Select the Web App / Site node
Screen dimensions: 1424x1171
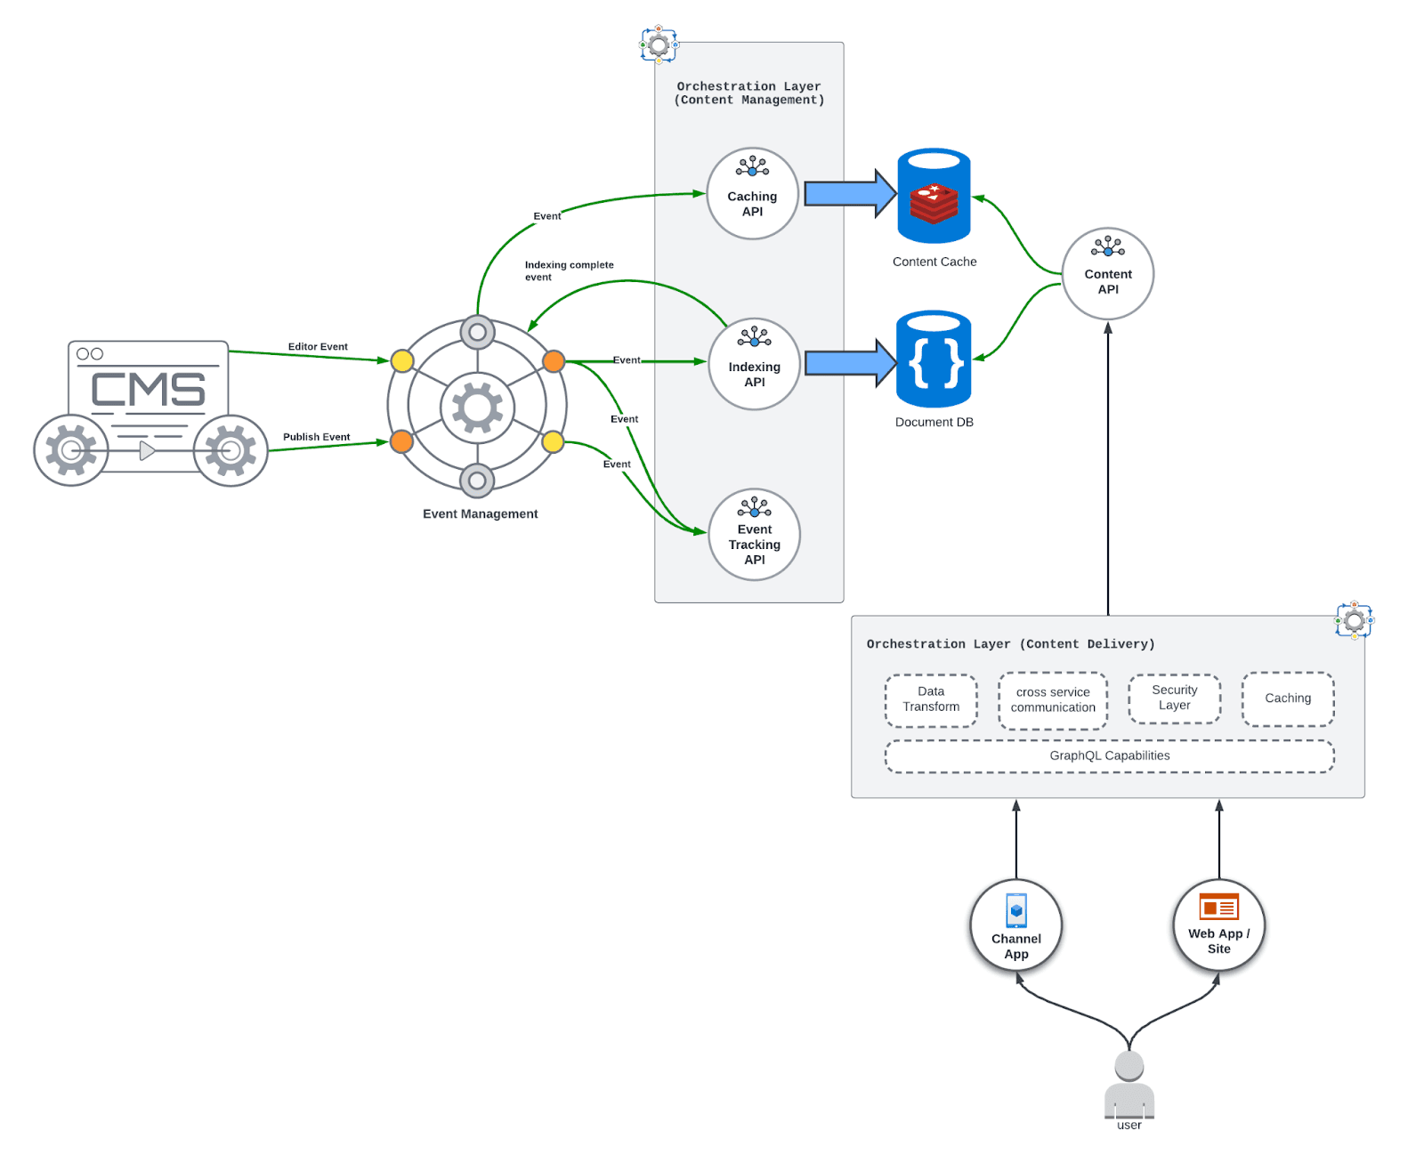[1218, 926]
